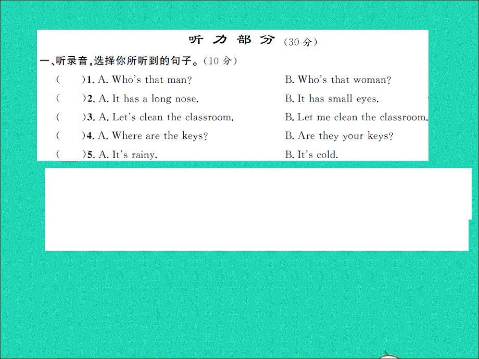The width and height of the screenshot is (479, 359).
Task: Select option B "It has small eyes."
Action: 331,98
